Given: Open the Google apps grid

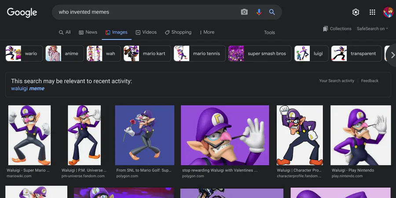Looking at the screenshot, I should (x=372, y=12).
